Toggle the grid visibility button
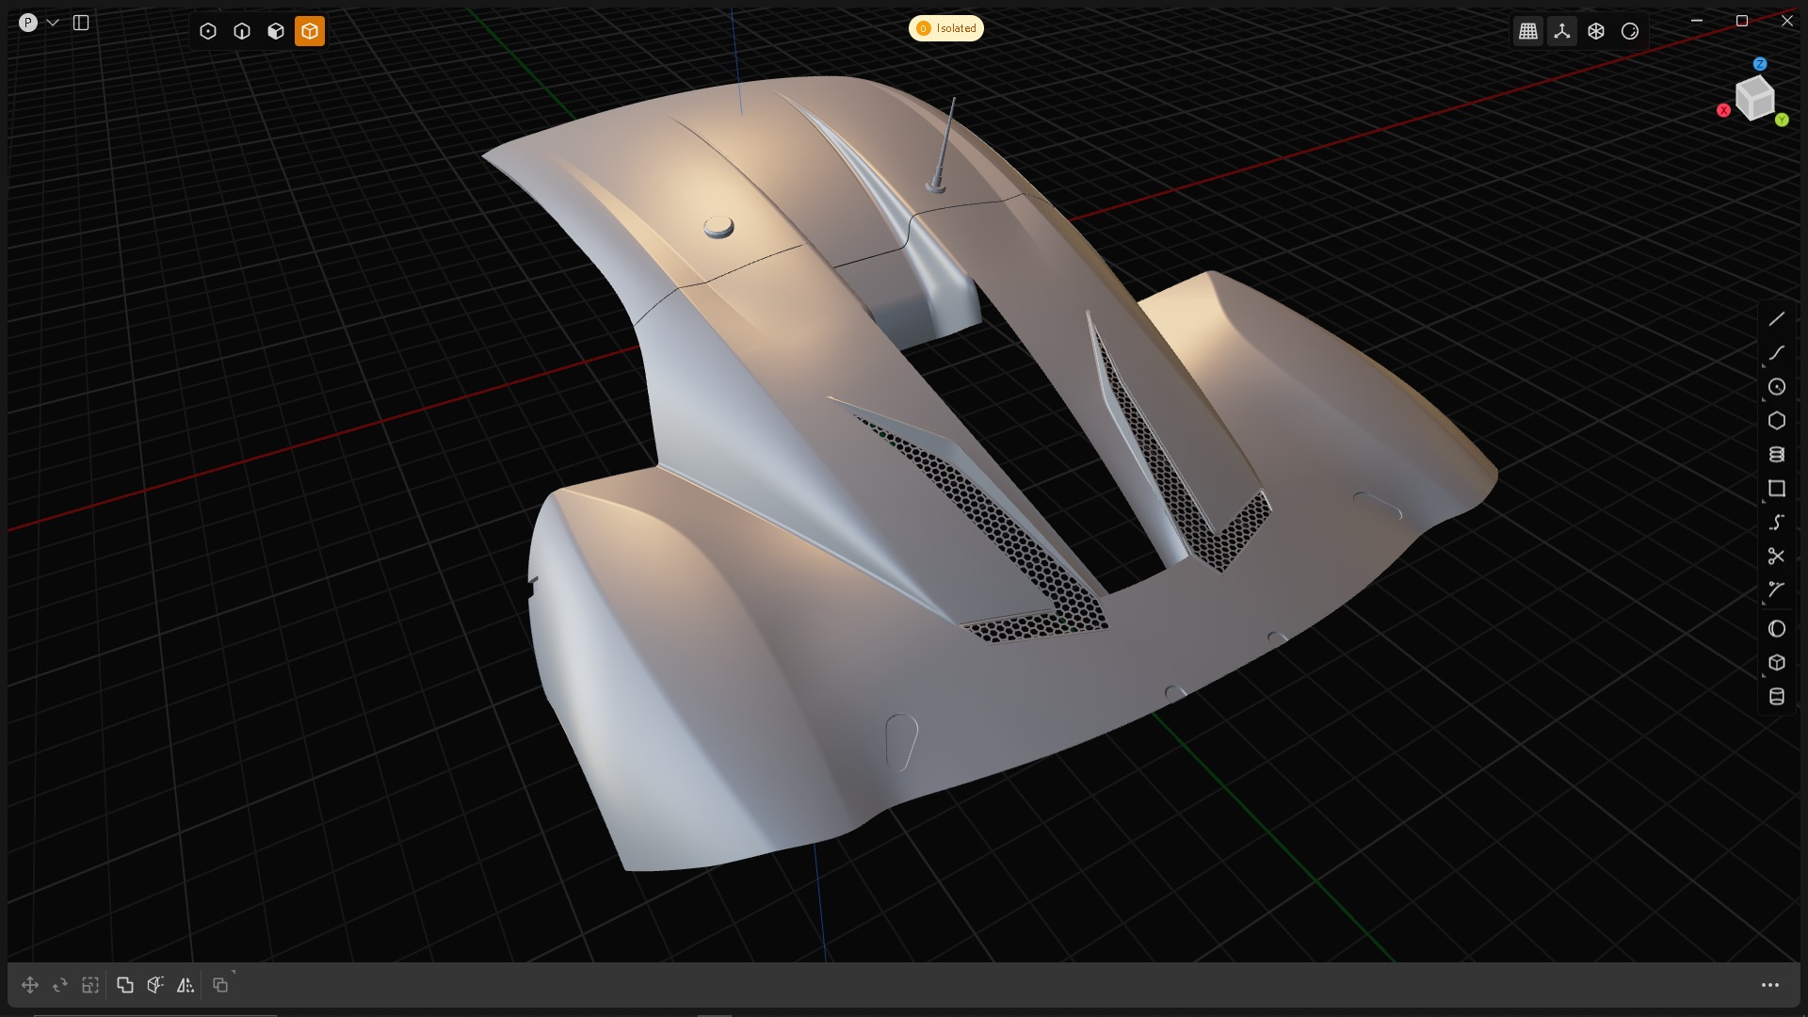Image resolution: width=1808 pixels, height=1017 pixels. [x=1528, y=31]
